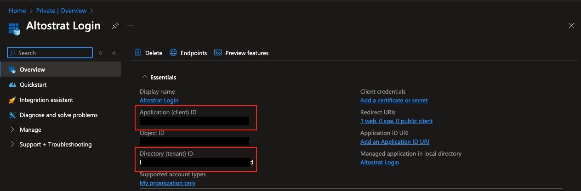Open Private | Overview breadcrumb
The width and height of the screenshot is (581, 191).
61,10
